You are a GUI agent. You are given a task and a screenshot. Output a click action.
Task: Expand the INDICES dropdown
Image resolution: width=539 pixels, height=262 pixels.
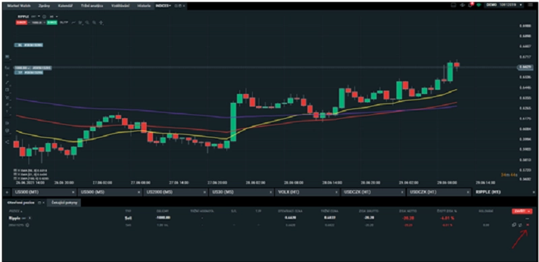[164, 6]
